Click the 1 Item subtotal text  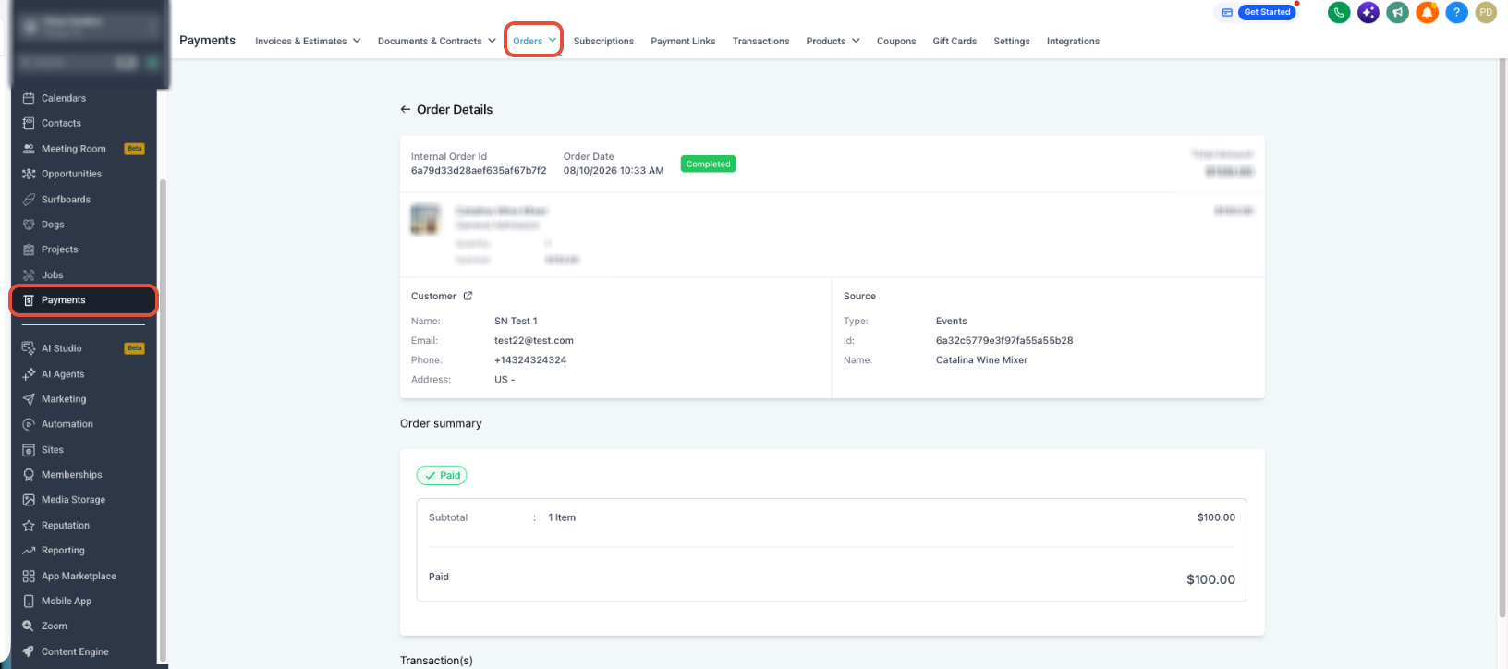[562, 517]
